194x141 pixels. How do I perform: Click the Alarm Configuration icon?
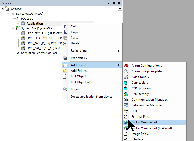pos(126,66)
